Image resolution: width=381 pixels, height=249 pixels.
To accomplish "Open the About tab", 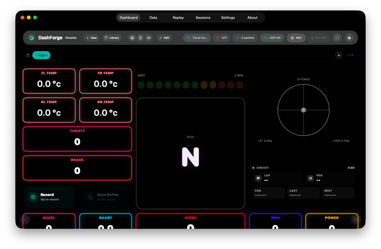I will pyautogui.click(x=252, y=17).
